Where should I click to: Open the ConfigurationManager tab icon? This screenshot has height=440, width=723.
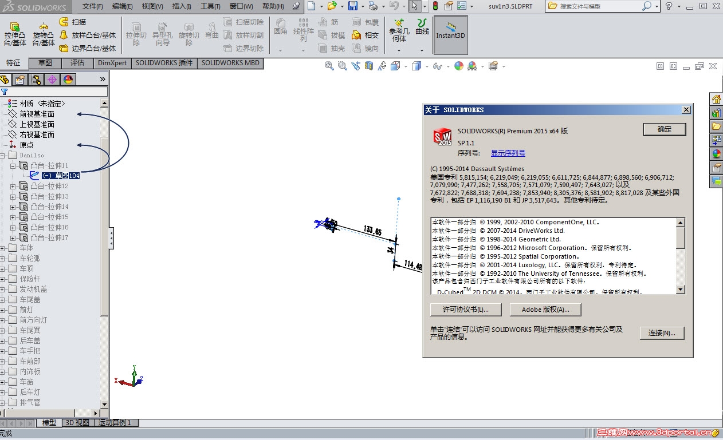click(36, 80)
